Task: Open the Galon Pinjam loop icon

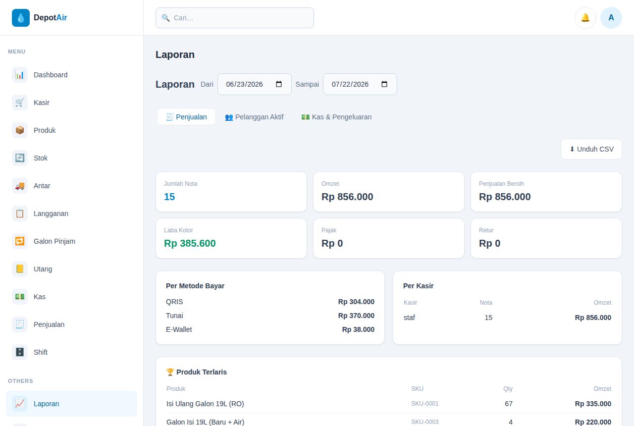Action: coord(20,241)
